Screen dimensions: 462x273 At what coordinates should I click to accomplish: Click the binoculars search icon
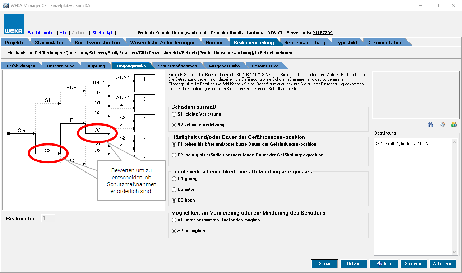[430, 124]
